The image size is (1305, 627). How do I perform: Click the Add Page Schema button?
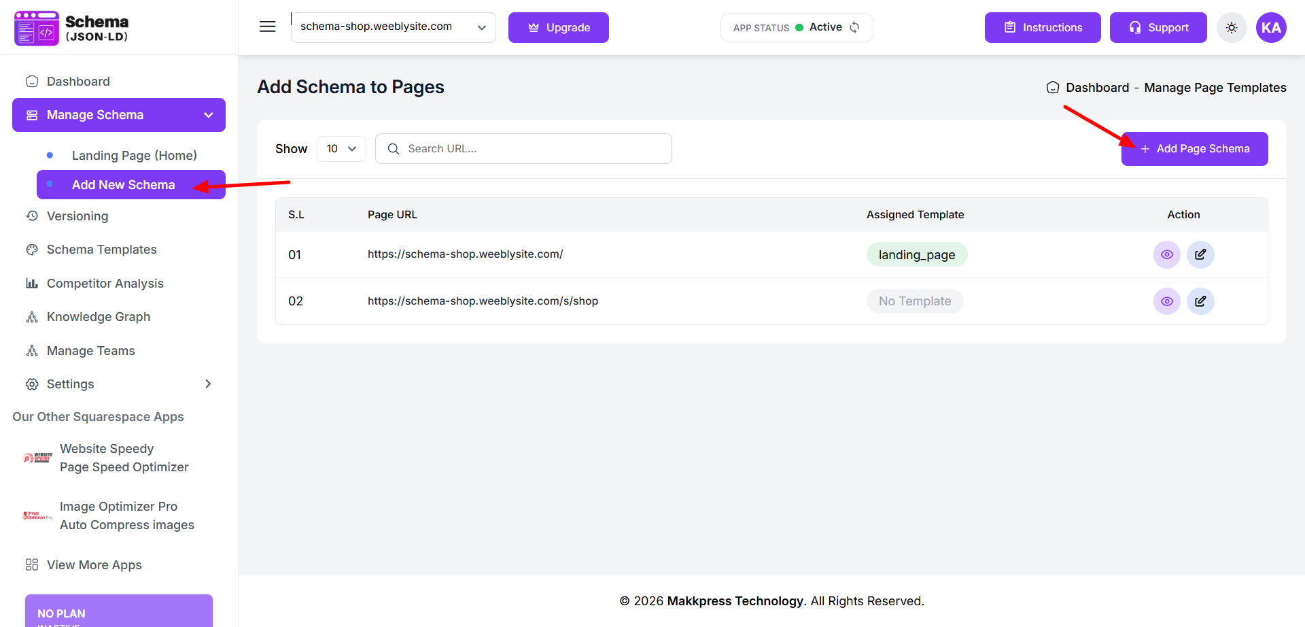coord(1194,149)
